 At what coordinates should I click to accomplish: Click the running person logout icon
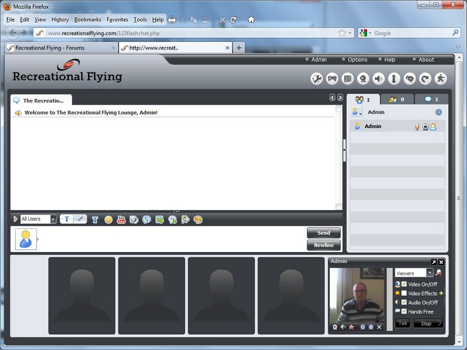coord(441,79)
